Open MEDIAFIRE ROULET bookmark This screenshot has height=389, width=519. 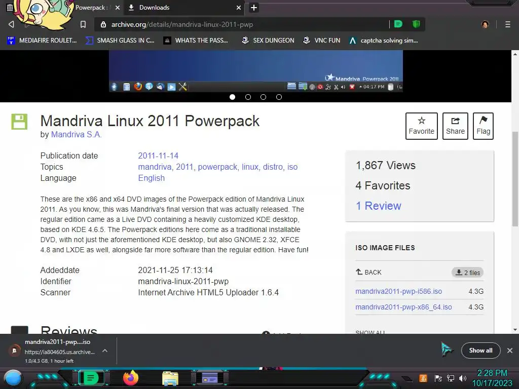42,41
